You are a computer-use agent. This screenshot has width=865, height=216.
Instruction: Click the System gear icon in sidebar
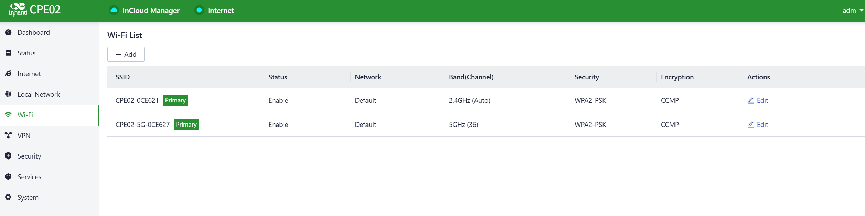pyautogui.click(x=8, y=197)
